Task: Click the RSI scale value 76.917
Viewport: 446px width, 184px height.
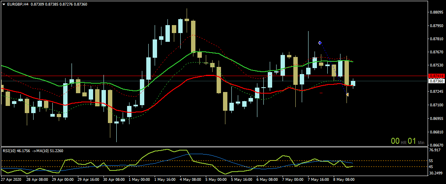Action: [436, 150]
